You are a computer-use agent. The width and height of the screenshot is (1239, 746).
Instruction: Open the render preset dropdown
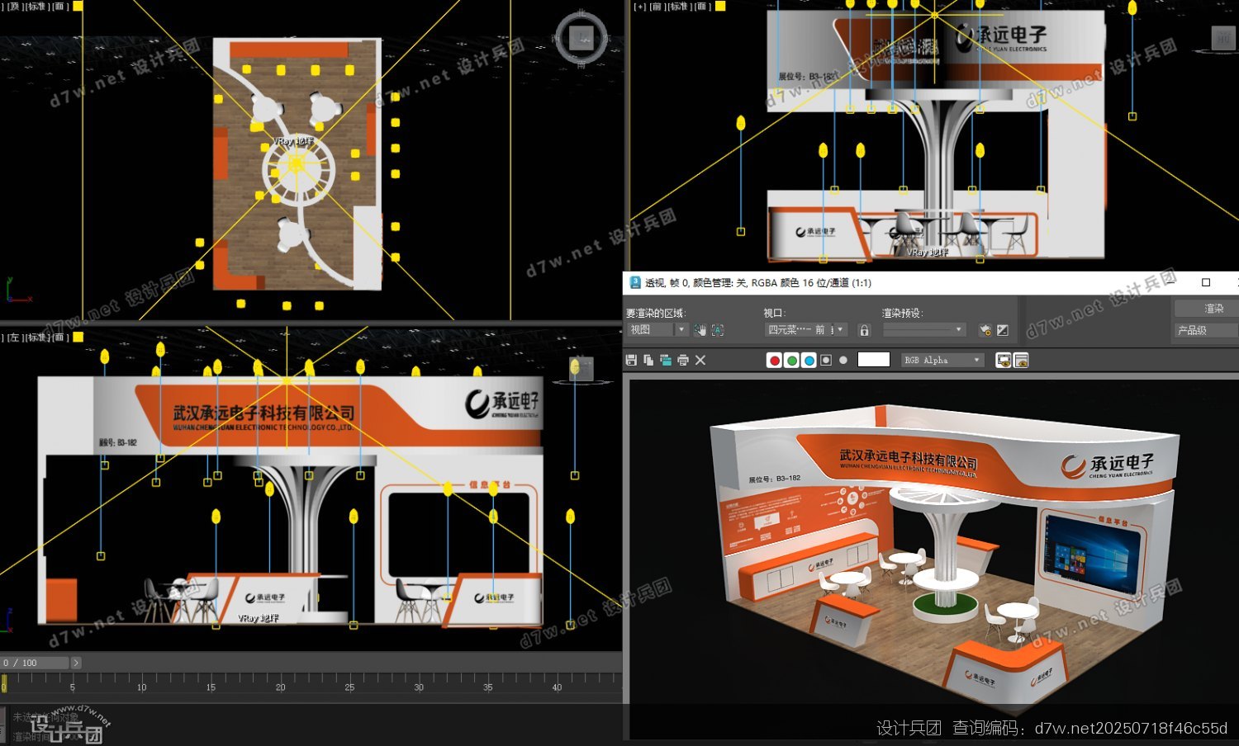pos(924,329)
